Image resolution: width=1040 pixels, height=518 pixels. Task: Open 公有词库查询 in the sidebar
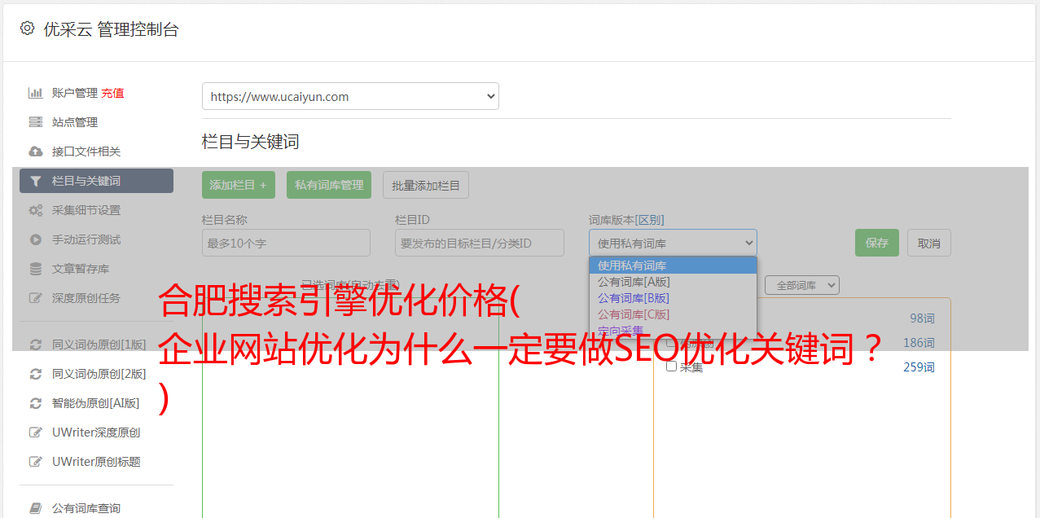point(86,508)
